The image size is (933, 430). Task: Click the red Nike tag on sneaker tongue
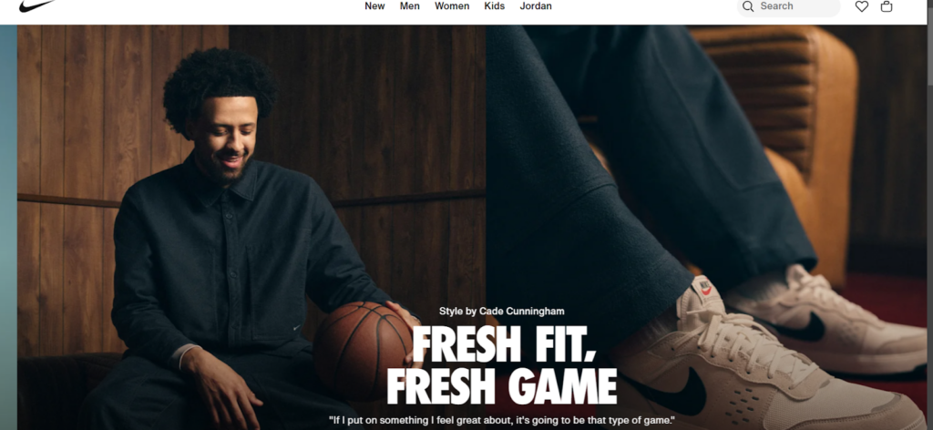coord(706,289)
